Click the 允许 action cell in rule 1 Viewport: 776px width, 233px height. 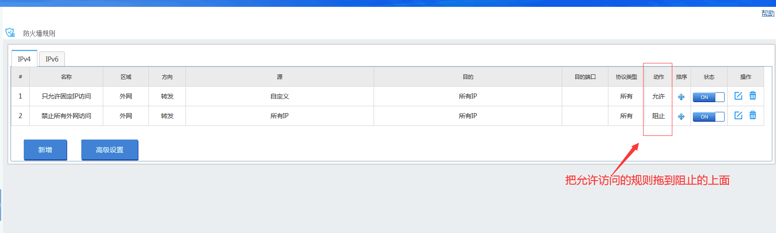[658, 96]
